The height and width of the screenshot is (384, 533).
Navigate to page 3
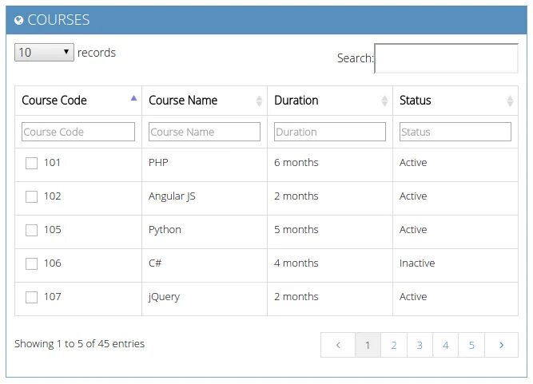coord(420,345)
